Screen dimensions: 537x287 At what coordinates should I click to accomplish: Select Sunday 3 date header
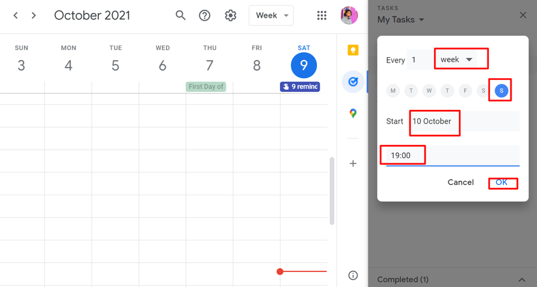coord(21,65)
